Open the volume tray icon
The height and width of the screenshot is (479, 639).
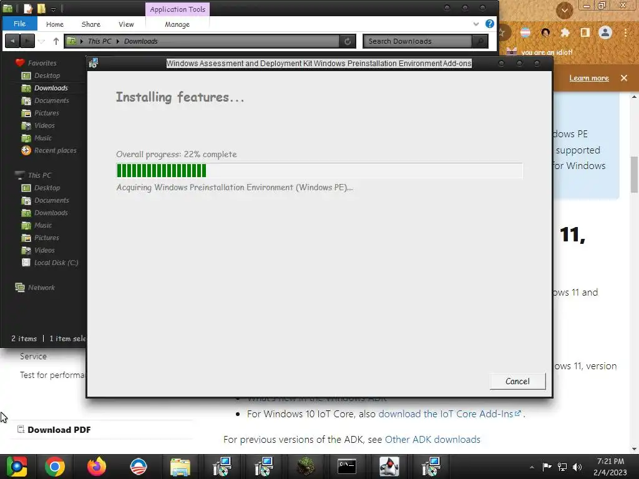tap(577, 467)
